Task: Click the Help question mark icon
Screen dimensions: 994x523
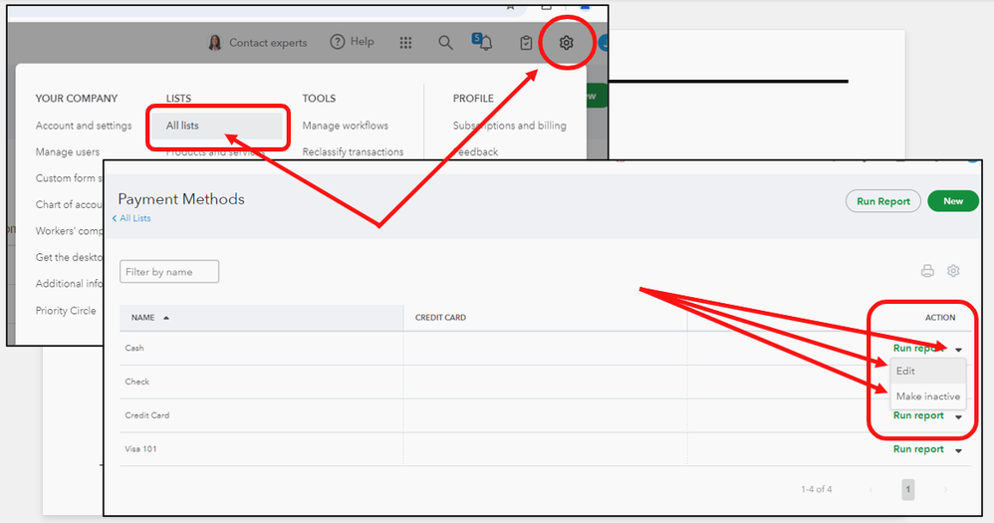Action: pos(338,42)
